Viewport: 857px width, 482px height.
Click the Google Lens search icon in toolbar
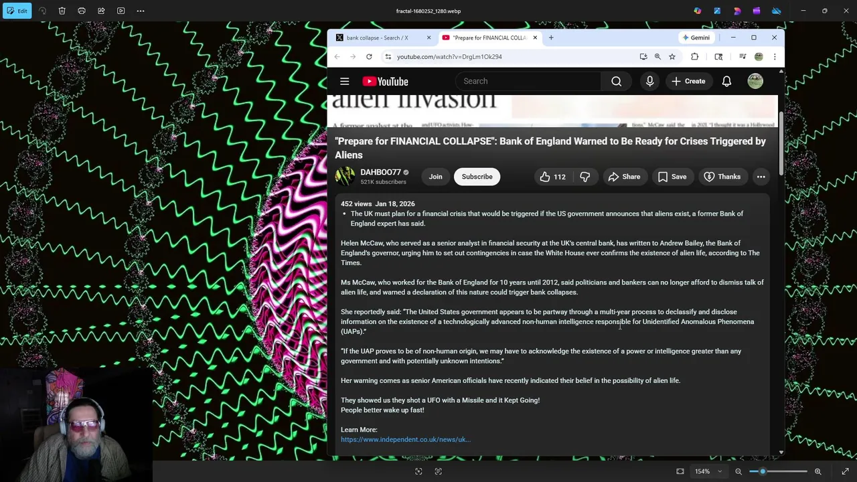pos(718,57)
